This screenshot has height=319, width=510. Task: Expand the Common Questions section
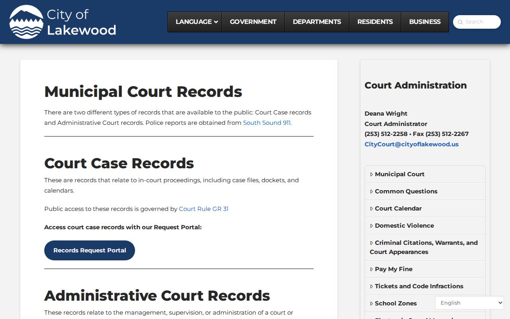425,191
